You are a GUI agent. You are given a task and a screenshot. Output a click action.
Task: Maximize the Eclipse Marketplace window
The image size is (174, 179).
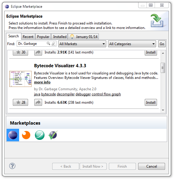tap(151, 5)
